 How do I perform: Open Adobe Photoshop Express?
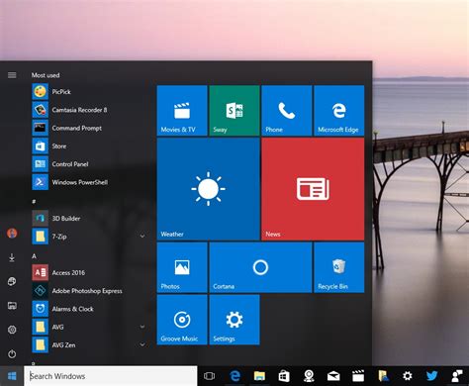(x=89, y=291)
